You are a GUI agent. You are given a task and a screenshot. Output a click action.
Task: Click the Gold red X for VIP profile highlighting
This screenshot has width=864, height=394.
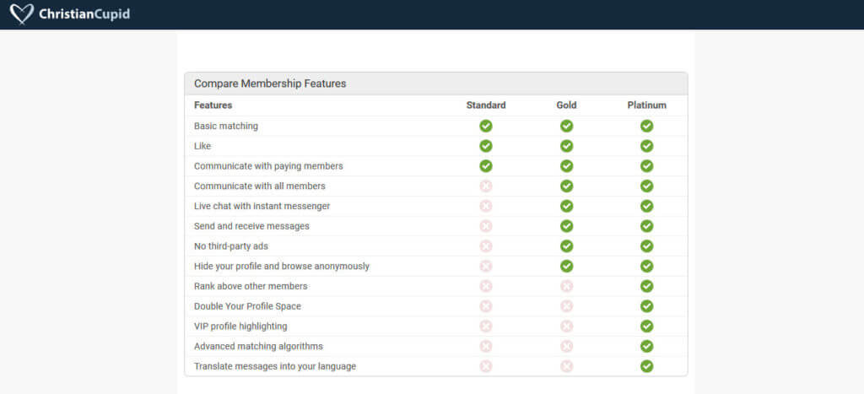[566, 327]
